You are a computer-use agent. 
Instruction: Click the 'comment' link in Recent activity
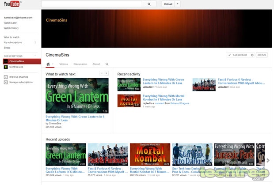160,103
